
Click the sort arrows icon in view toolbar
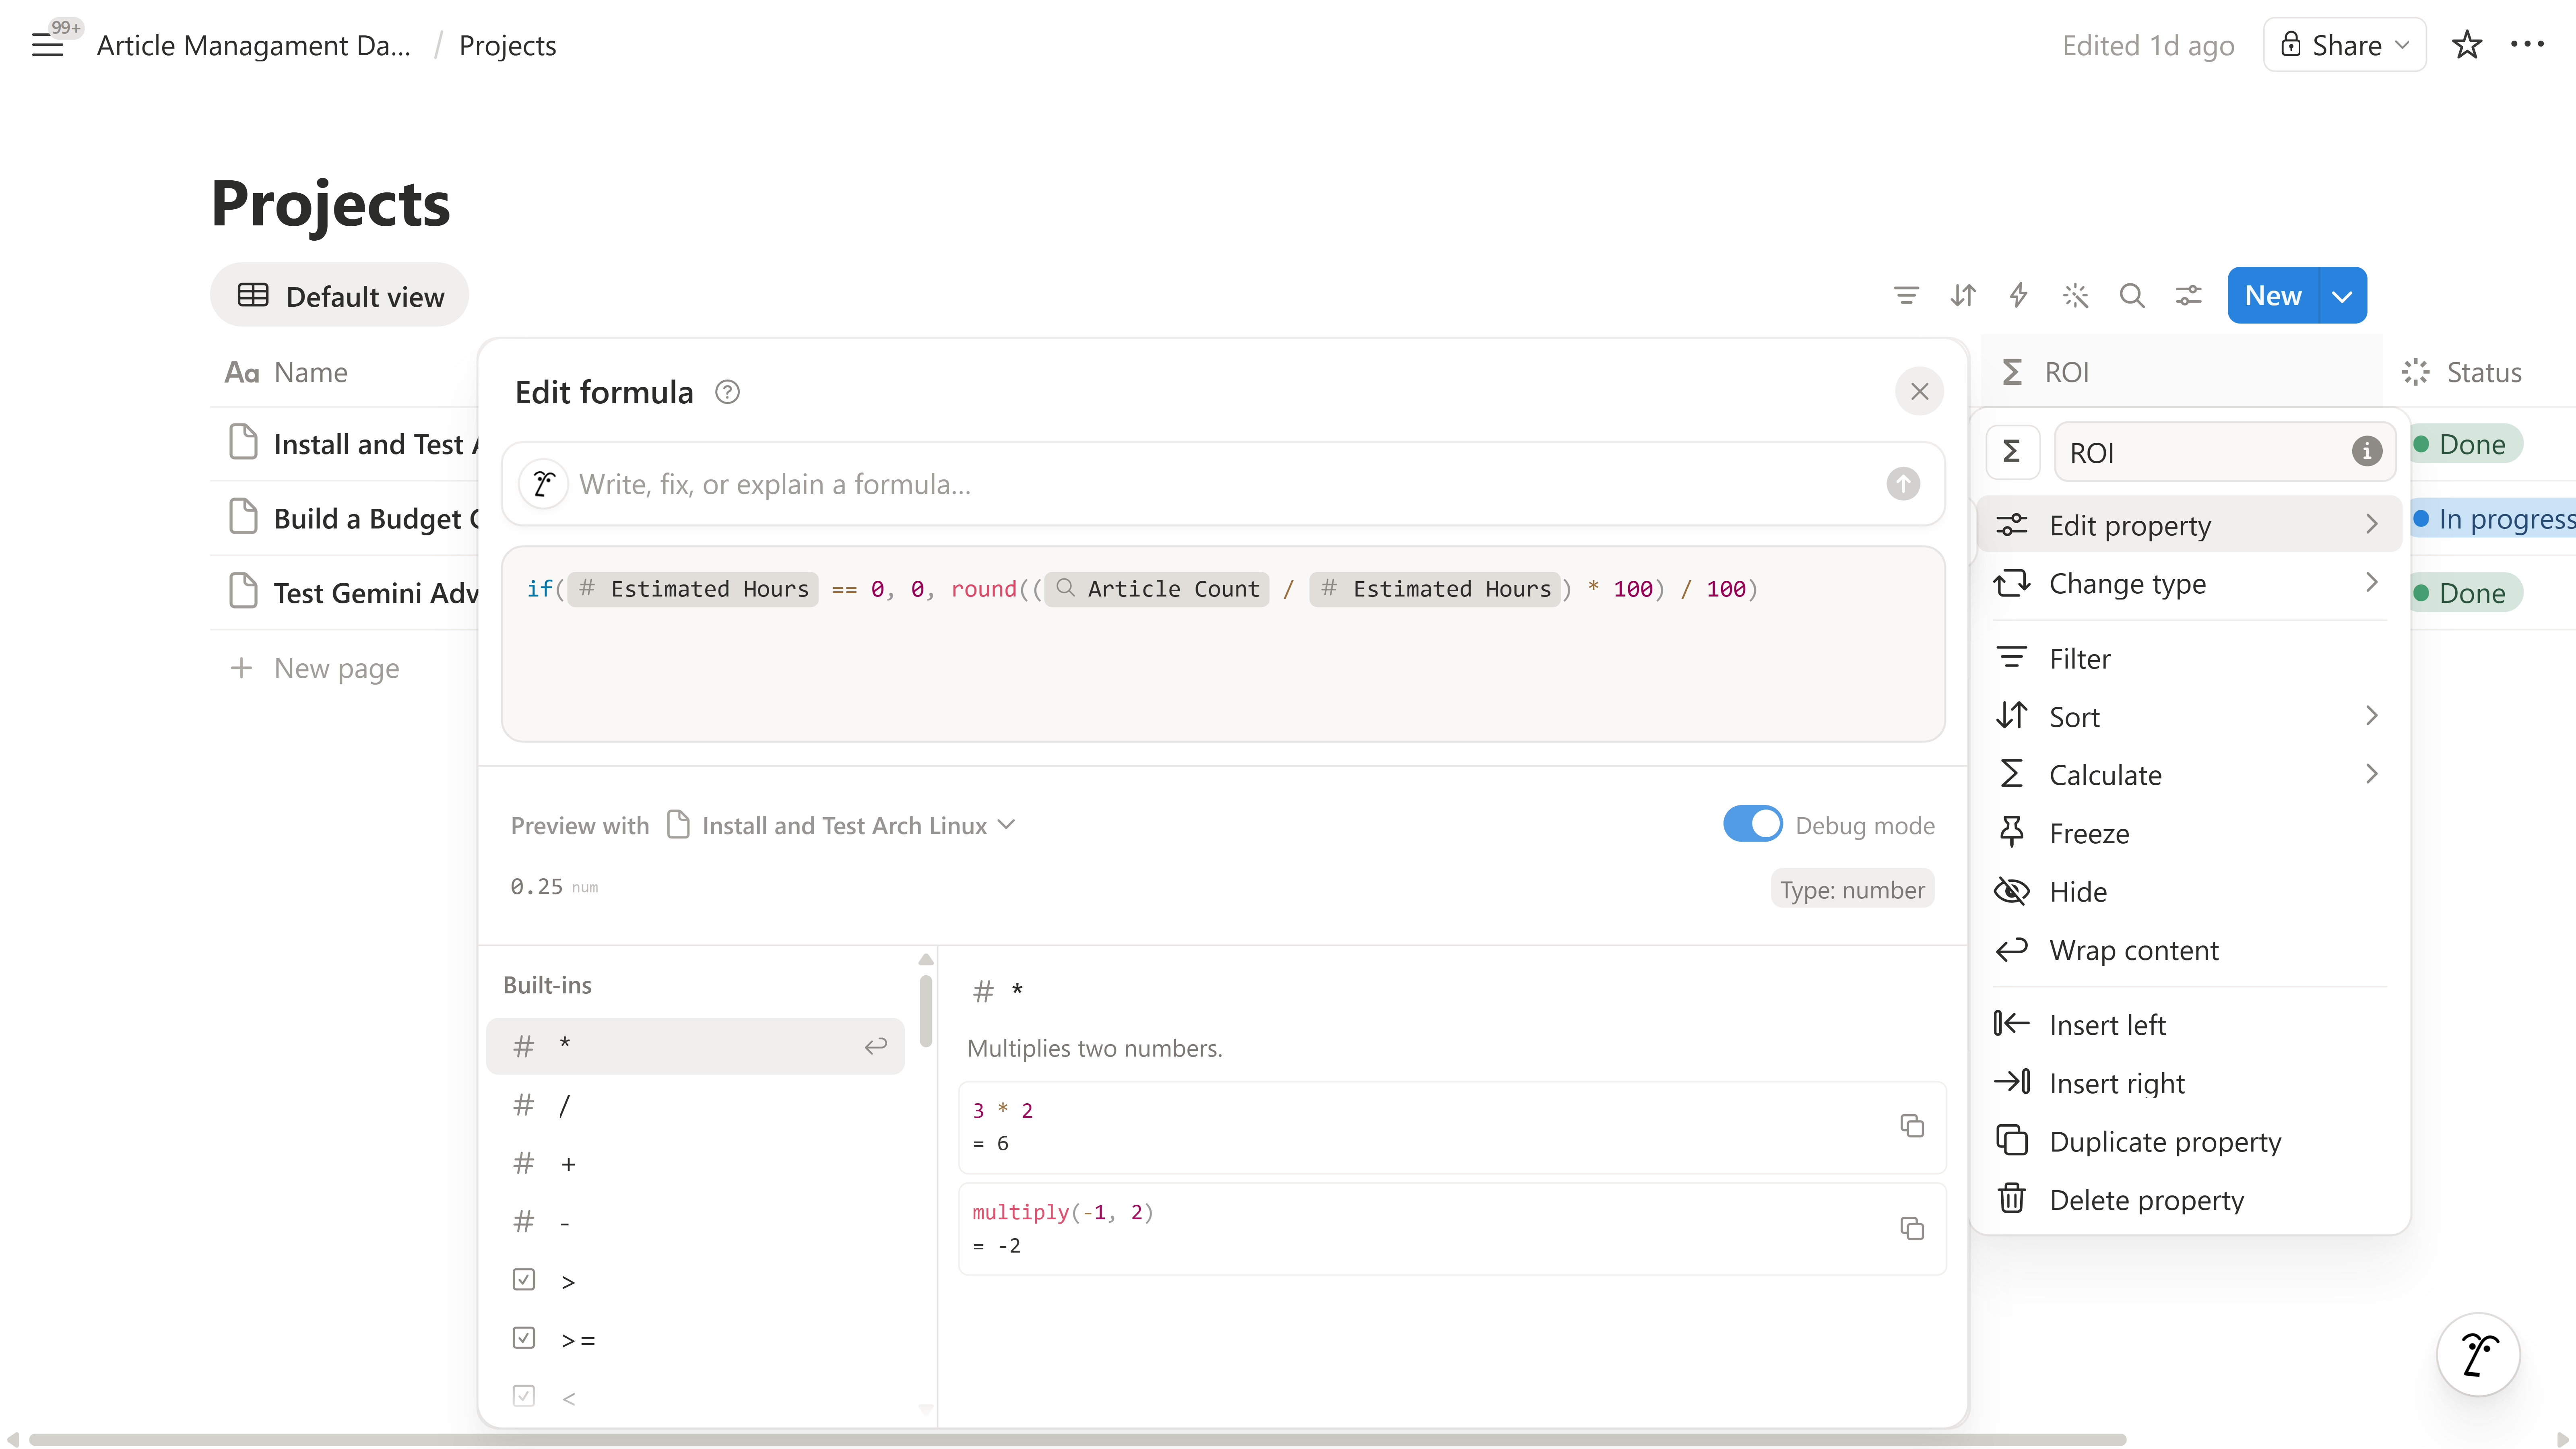pyautogui.click(x=1963, y=295)
